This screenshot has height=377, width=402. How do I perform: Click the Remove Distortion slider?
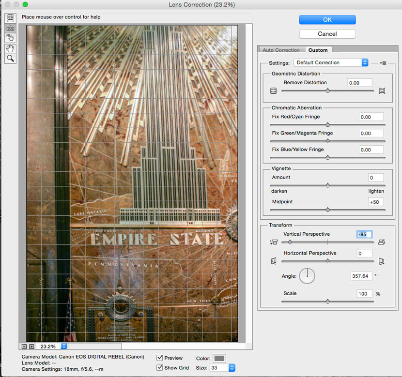click(x=327, y=90)
